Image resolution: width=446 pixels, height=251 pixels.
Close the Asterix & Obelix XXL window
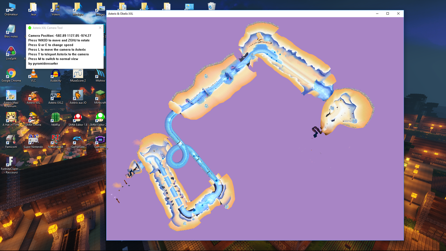pos(398,14)
